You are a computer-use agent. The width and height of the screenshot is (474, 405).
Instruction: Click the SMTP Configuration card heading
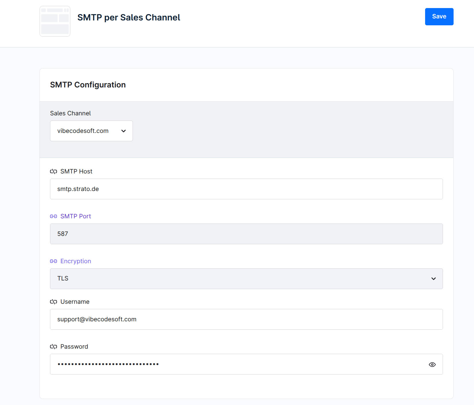(88, 85)
